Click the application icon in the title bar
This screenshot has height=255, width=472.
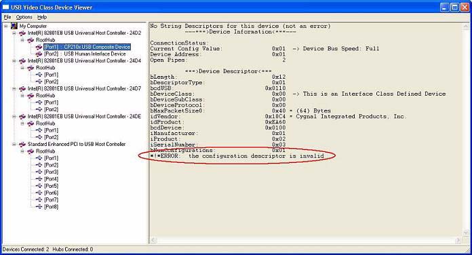tap(5, 7)
